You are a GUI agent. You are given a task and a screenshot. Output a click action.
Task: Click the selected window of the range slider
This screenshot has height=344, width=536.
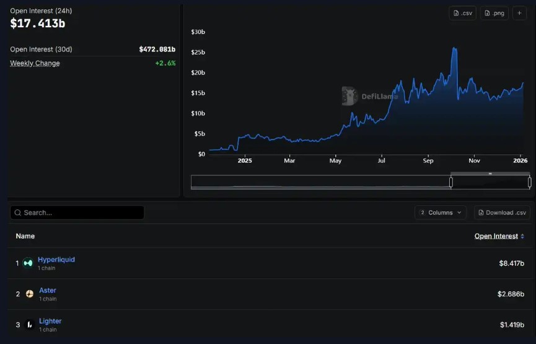coord(490,182)
